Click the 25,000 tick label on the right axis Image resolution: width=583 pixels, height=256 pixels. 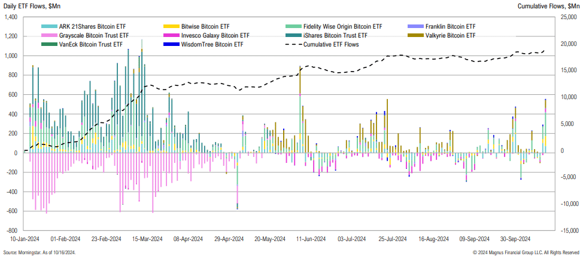point(569,17)
